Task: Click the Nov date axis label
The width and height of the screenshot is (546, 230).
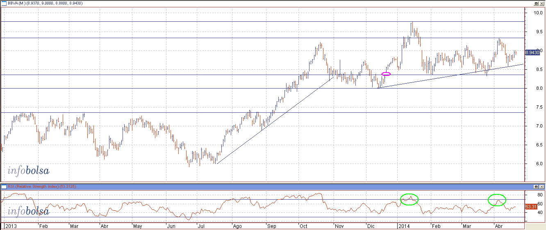Action: tap(339, 226)
